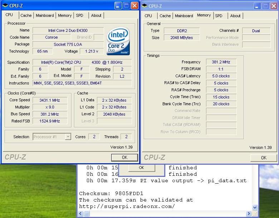Open Cache tab in left CPU-Z window
Image resolution: width=279 pixels, height=218 pixels.
[x=26, y=15]
